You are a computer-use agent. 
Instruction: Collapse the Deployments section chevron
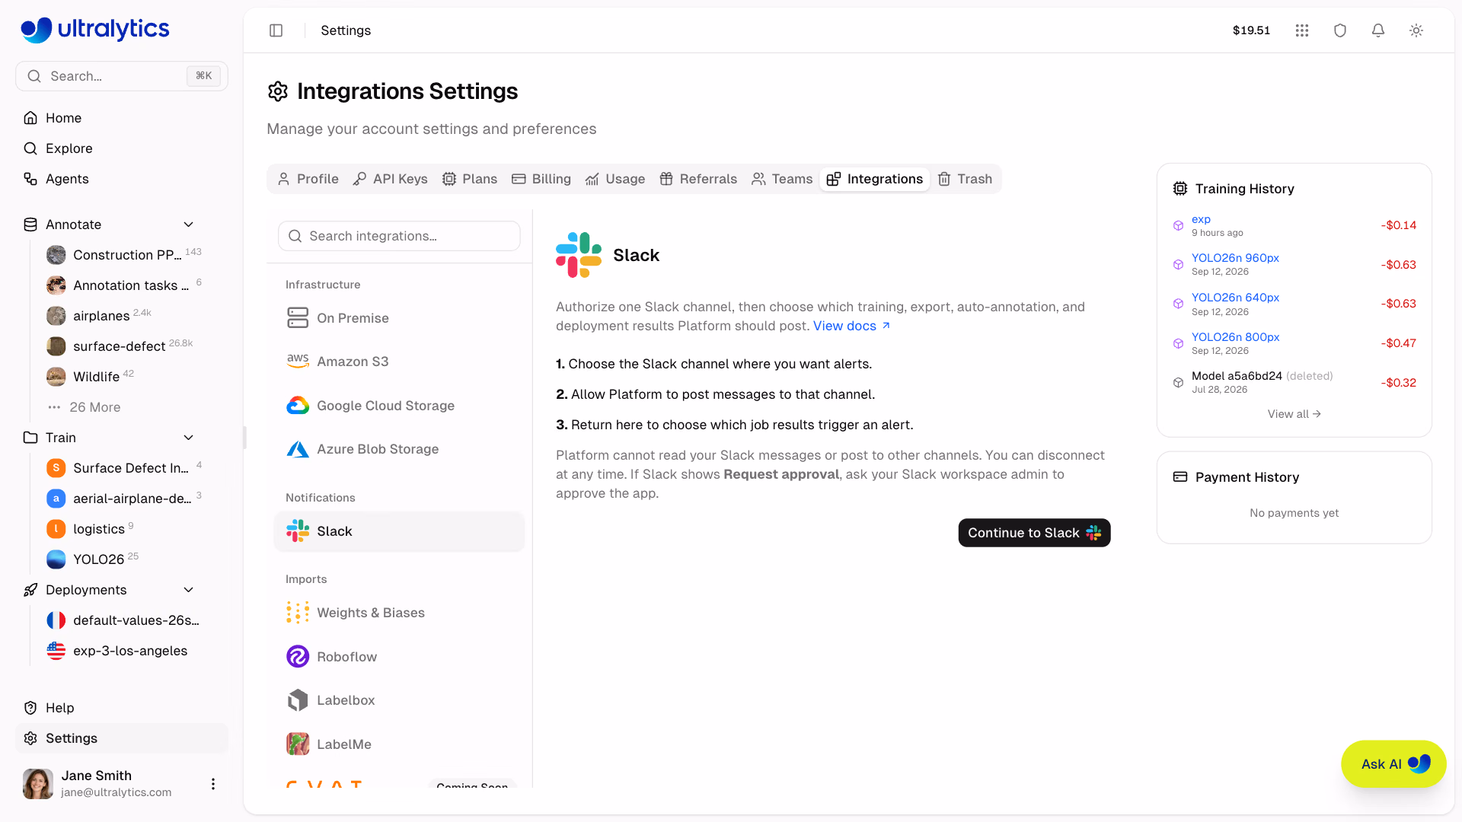point(189,590)
